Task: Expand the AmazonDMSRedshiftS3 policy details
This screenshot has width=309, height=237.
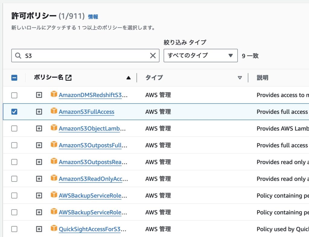Action: (39, 95)
